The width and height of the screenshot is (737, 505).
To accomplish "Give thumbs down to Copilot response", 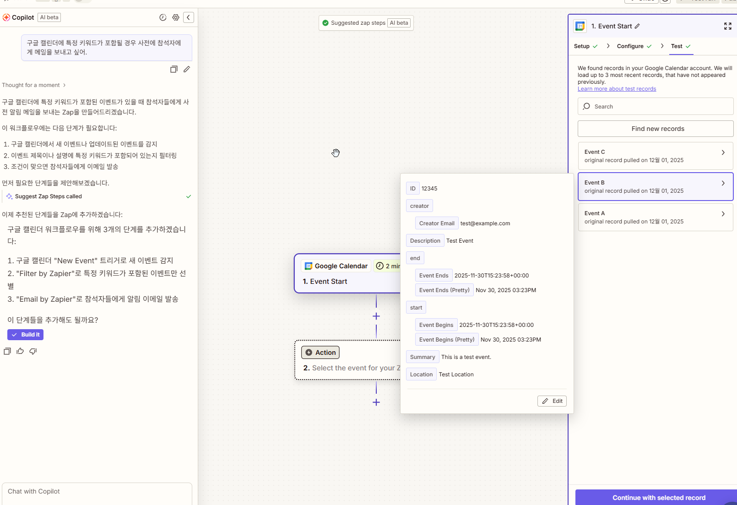I will (x=33, y=351).
